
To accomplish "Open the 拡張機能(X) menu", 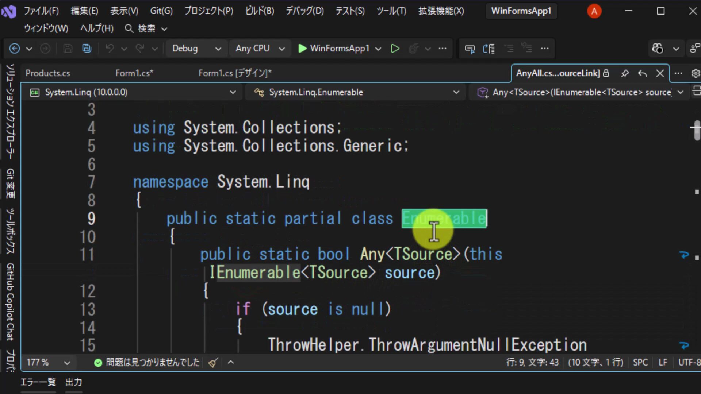I will [441, 11].
